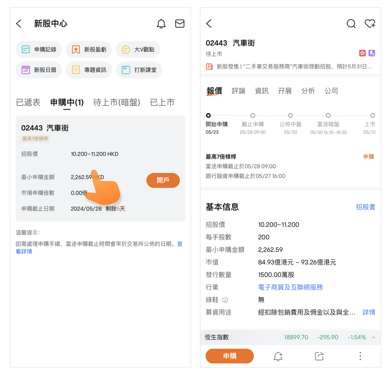The height and width of the screenshot is (375, 391).
Task: Tap the 開始申購 timeline marker
Action: pos(208,115)
